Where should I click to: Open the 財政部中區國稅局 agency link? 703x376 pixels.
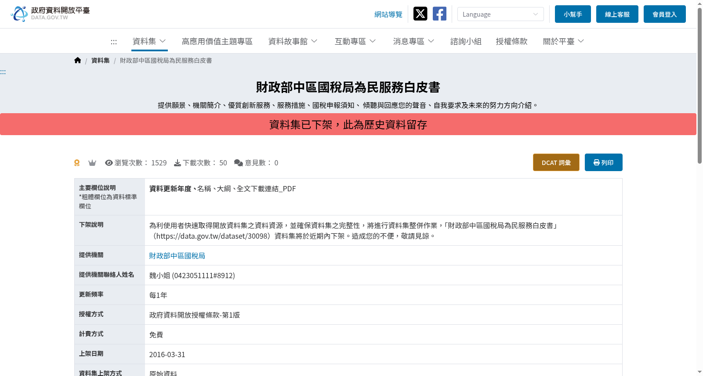click(x=177, y=256)
